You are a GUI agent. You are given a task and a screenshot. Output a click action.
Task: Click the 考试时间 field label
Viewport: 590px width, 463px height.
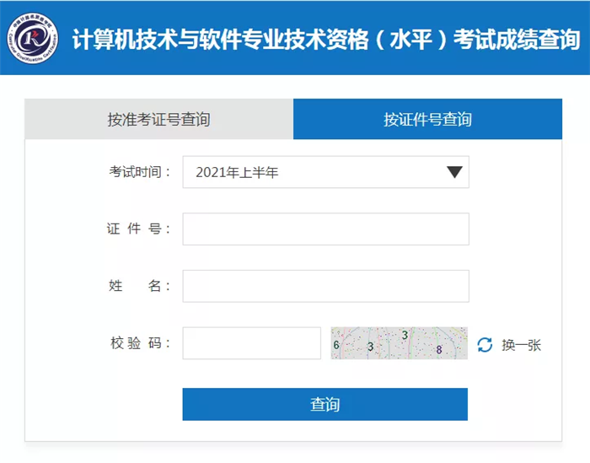click(x=139, y=172)
